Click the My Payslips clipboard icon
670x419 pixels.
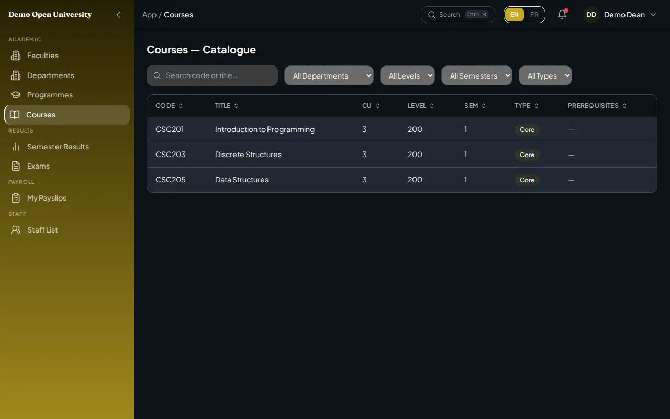pos(16,198)
